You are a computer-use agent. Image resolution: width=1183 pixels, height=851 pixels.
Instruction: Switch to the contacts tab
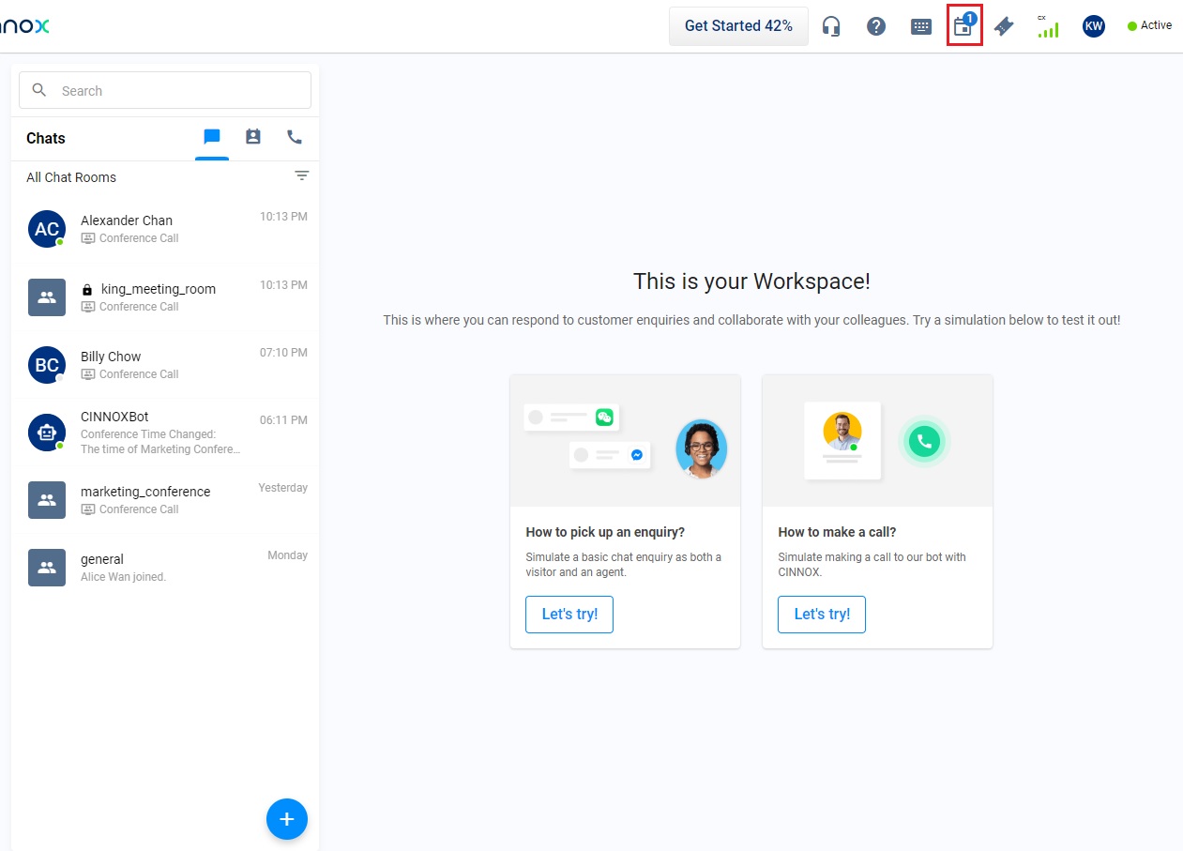point(253,137)
